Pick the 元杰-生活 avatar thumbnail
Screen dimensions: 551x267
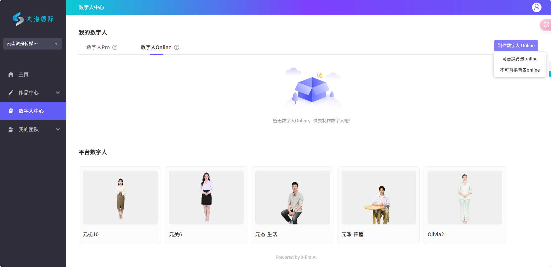tap(292, 197)
